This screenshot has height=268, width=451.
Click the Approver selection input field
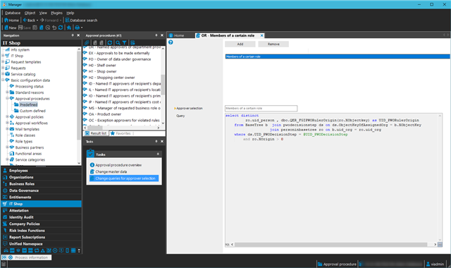(x=261, y=108)
